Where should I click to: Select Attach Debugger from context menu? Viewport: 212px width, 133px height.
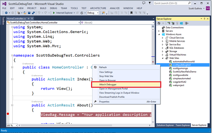pyautogui.click(x=126, y=84)
